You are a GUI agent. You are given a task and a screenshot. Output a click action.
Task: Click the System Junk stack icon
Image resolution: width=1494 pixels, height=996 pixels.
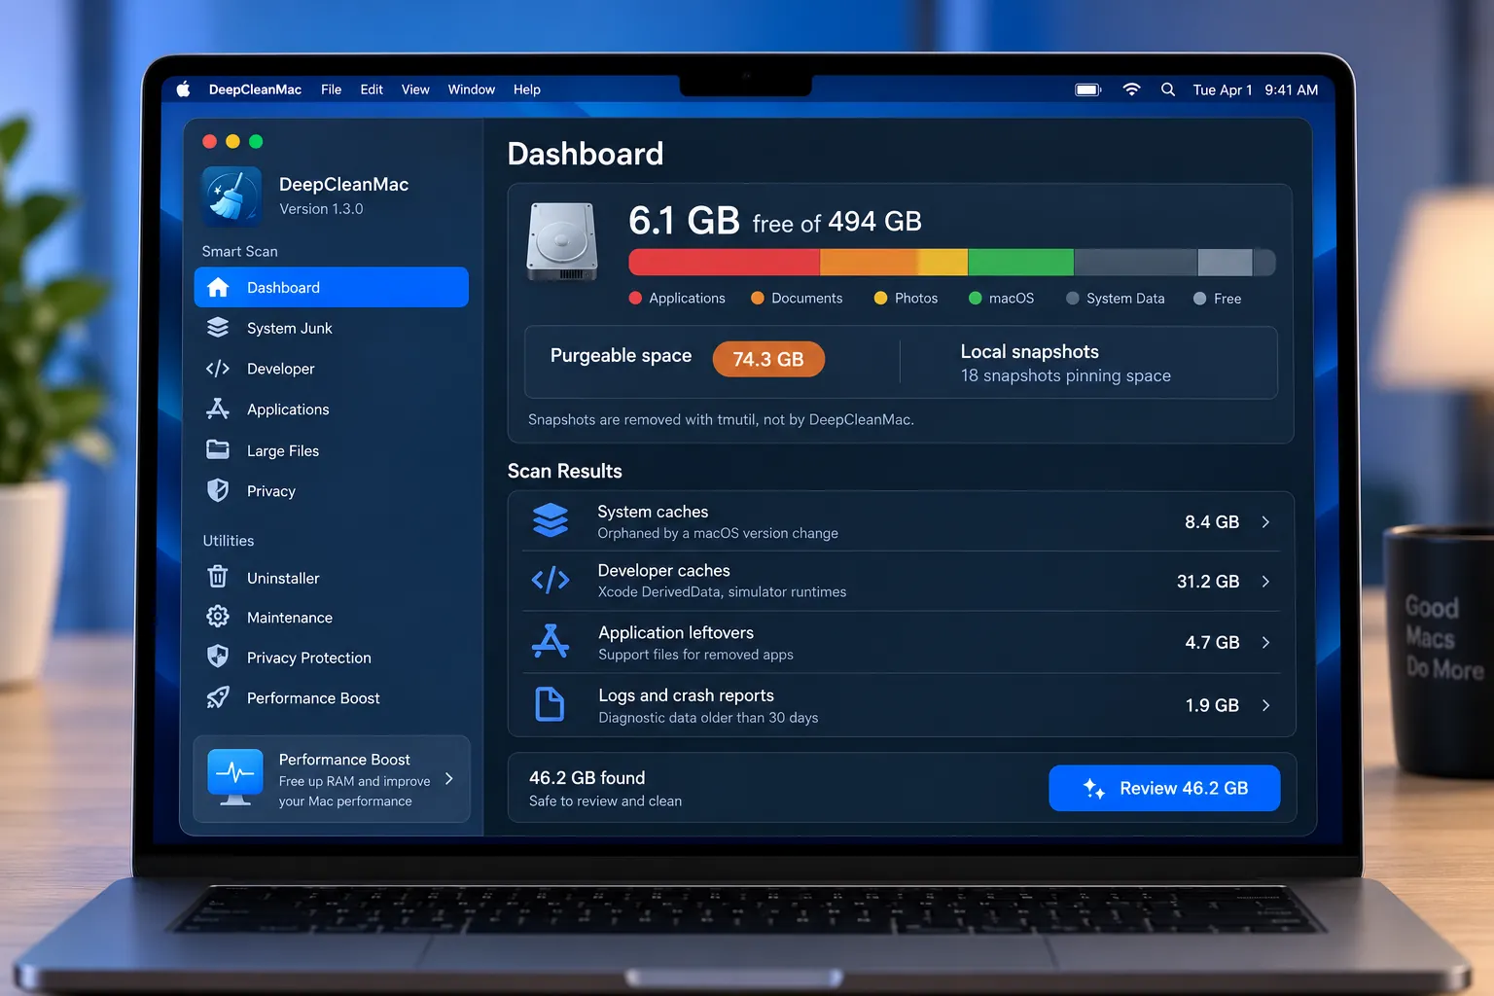click(218, 328)
